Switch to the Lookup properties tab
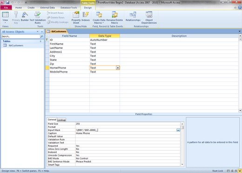The height and width of the screenshot is (173, 242). click(x=61, y=120)
